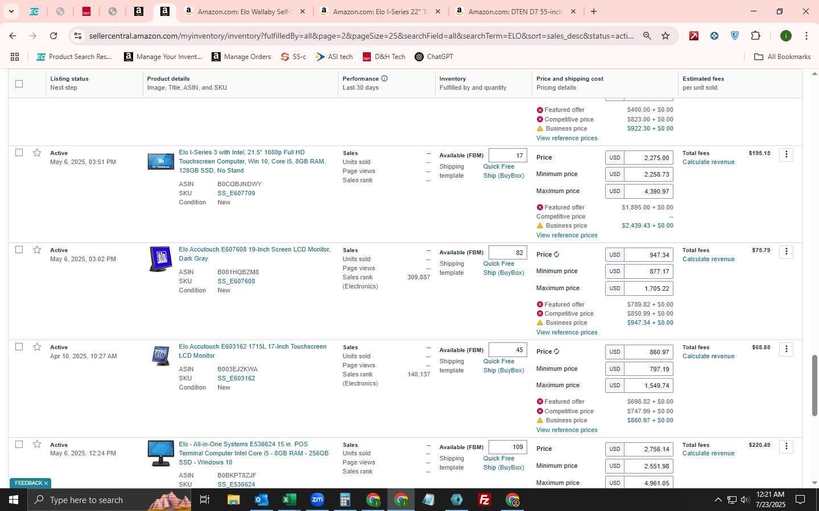
Task: Click the price sync icon for E607608
Action: pyautogui.click(x=556, y=254)
